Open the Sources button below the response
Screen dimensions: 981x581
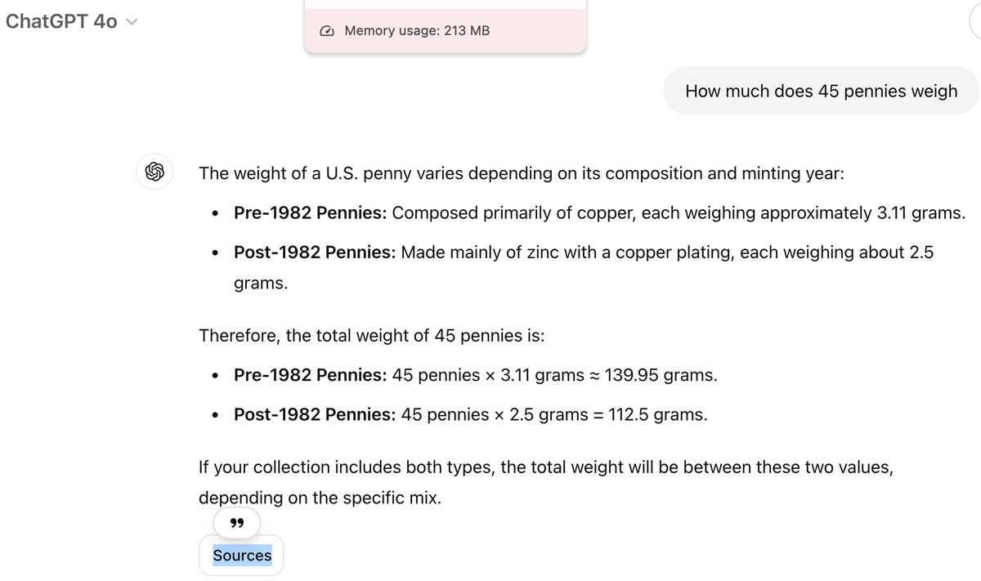pyautogui.click(x=242, y=556)
